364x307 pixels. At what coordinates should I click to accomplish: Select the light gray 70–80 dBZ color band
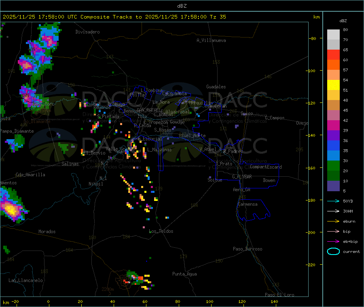[333, 35]
